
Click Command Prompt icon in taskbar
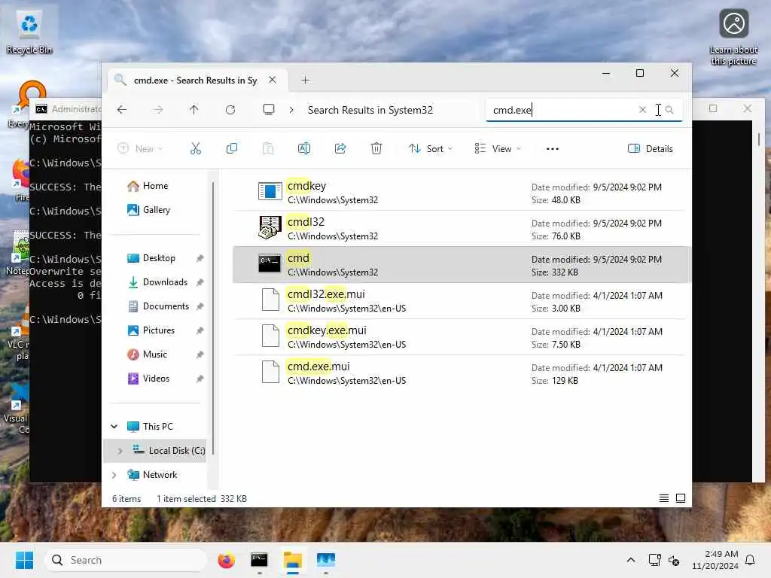pos(259,560)
